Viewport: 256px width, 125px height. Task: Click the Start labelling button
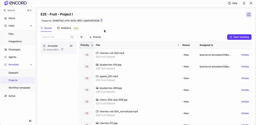click(x=239, y=37)
